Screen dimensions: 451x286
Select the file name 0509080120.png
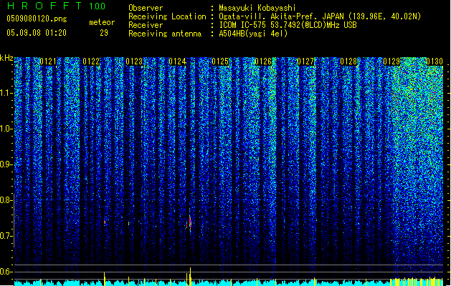(x=37, y=19)
